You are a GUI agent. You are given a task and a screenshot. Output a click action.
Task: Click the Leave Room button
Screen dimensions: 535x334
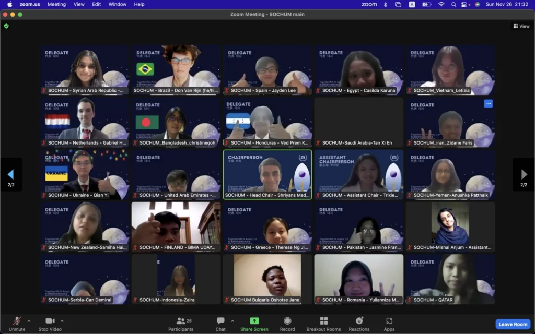pyautogui.click(x=513, y=324)
